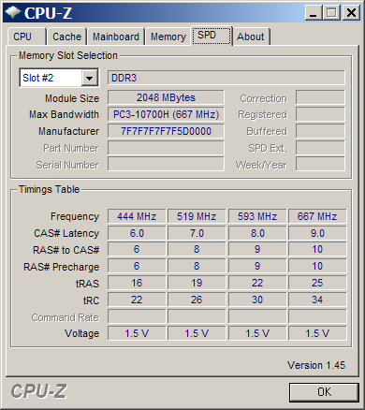
Task: Select the SPD tab
Action: click(212, 36)
